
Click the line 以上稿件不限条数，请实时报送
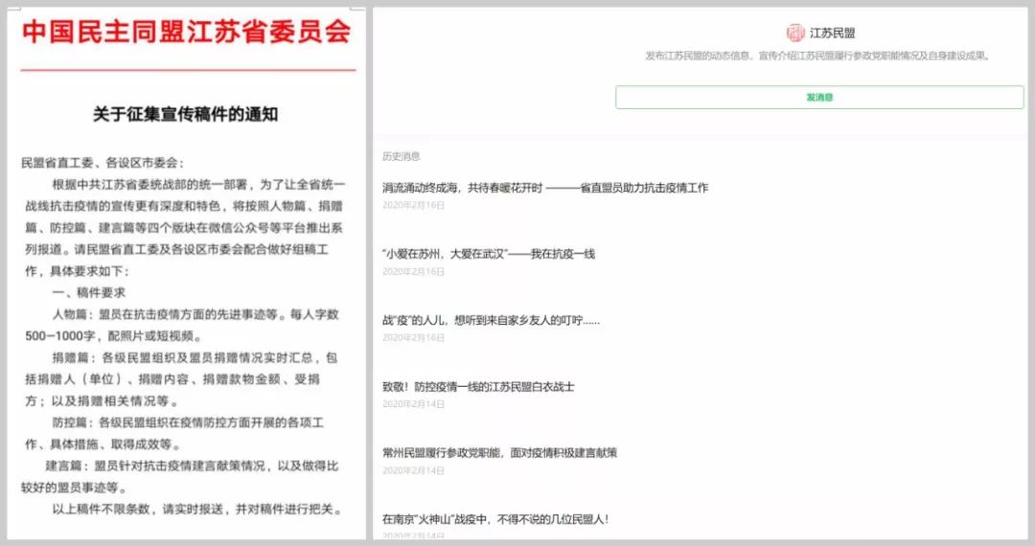tap(197, 509)
